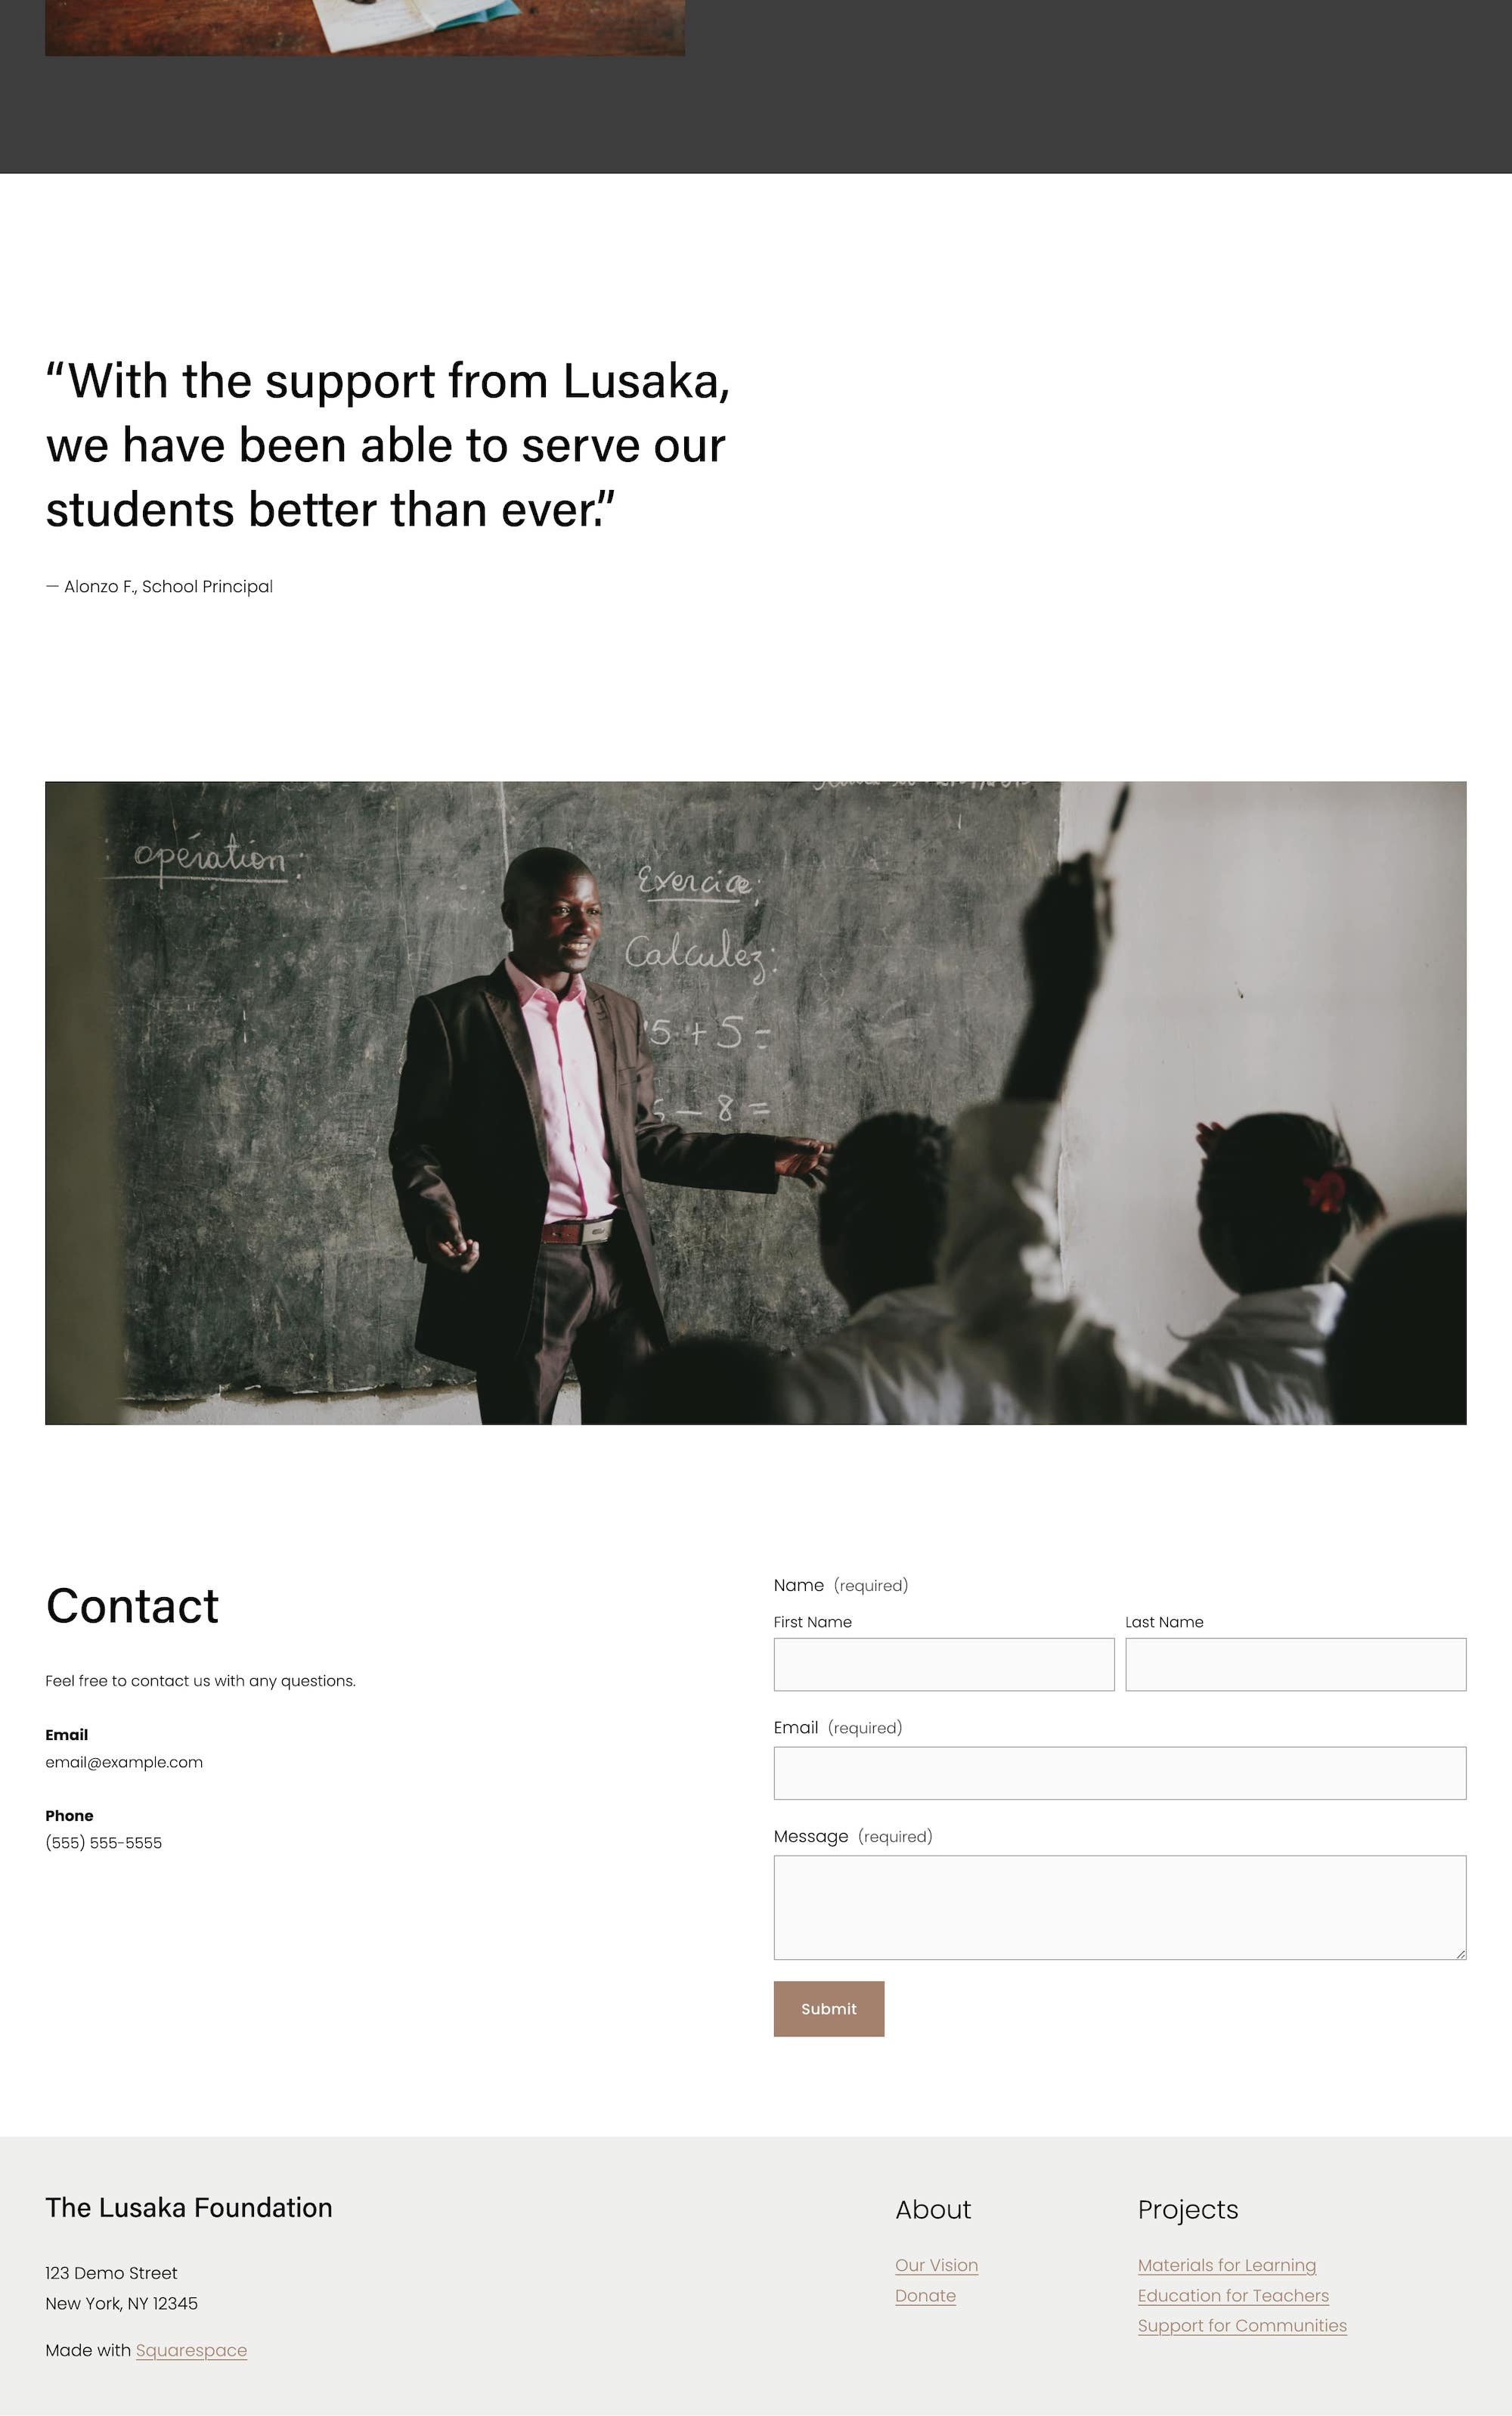Go to Materials for Learning project
Viewport: 1512px width, 2416px height.
[x=1226, y=2265]
